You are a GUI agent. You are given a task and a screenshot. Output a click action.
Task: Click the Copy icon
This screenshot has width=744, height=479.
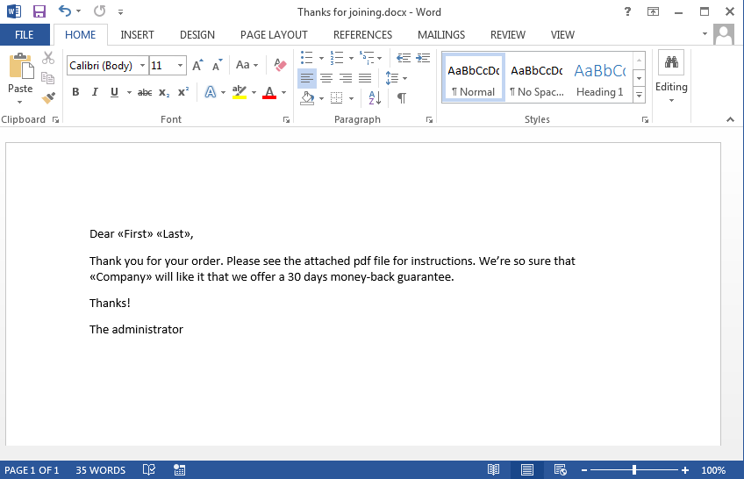coord(48,78)
